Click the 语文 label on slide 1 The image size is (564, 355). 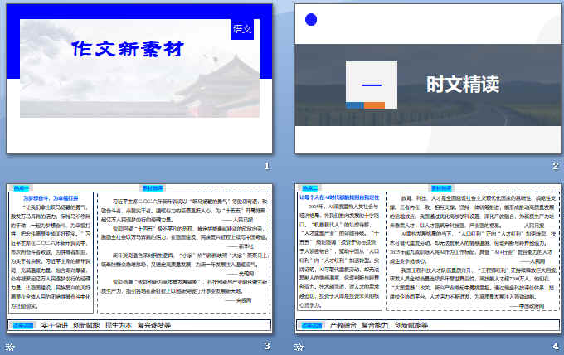point(242,29)
